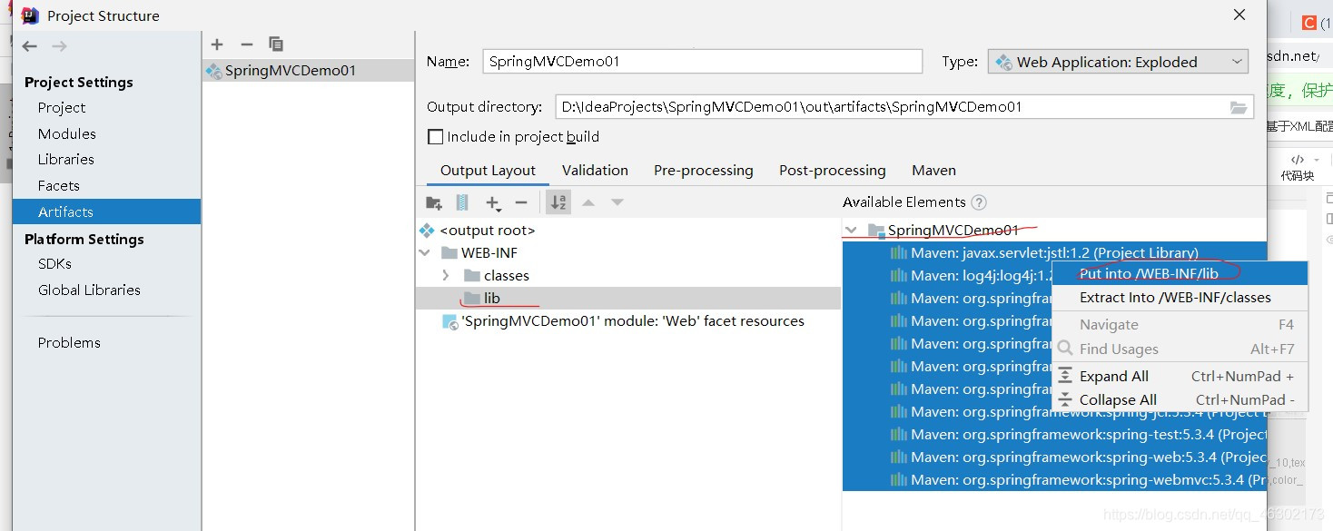Select the spring-web:5.3.4 library row
Screen dimensions: 1333x531
click(x=1054, y=457)
